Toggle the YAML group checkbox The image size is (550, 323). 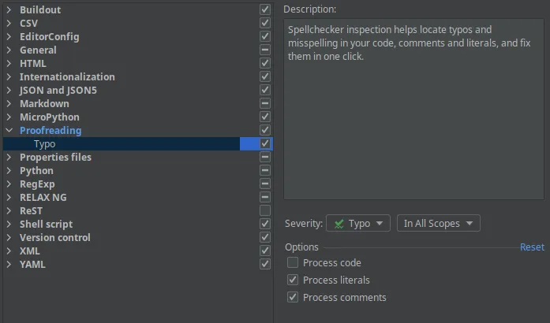pyautogui.click(x=265, y=265)
